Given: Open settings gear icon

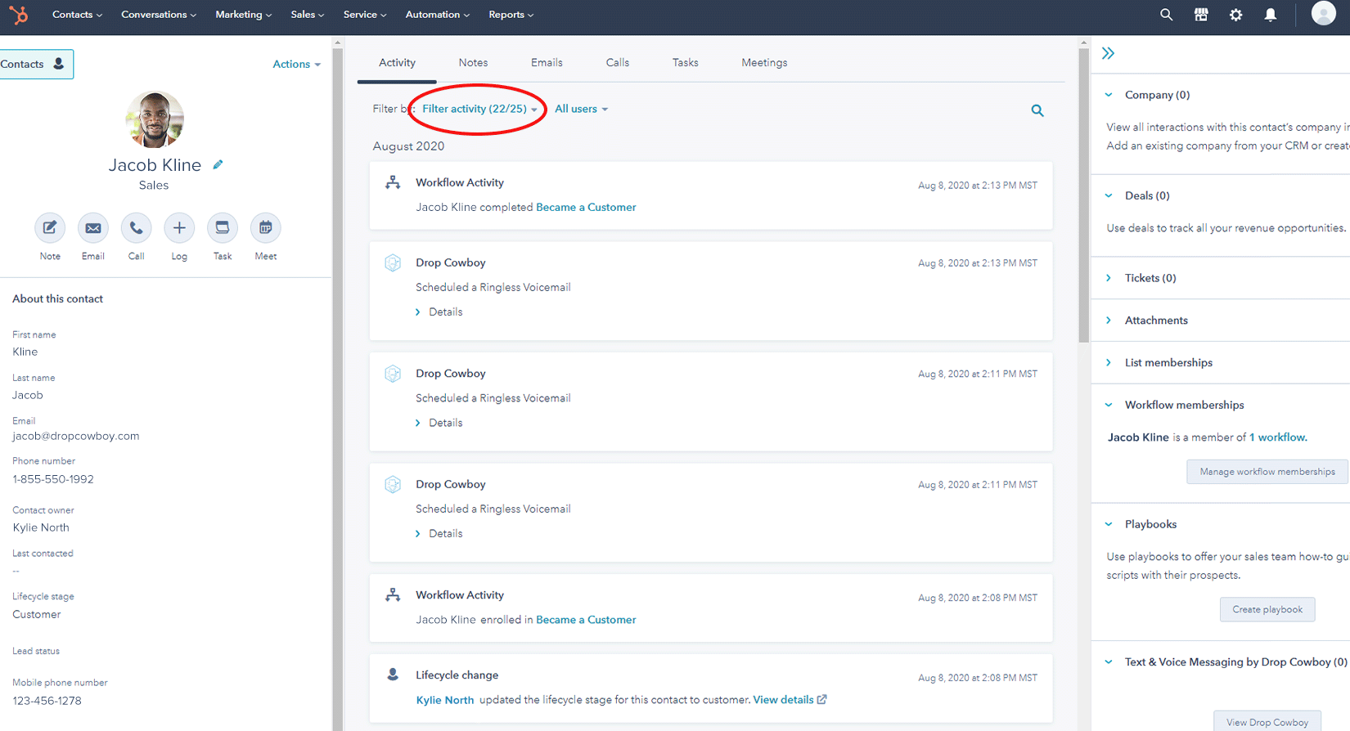Looking at the screenshot, I should tap(1235, 15).
